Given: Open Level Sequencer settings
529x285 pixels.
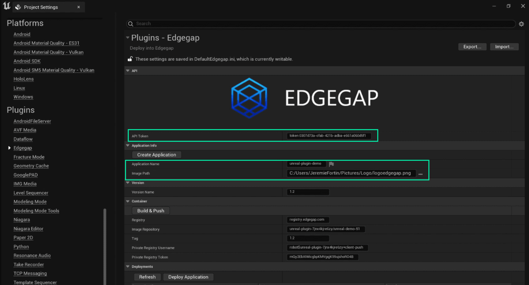Looking at the screenshot, I should (x=31, y=193).
